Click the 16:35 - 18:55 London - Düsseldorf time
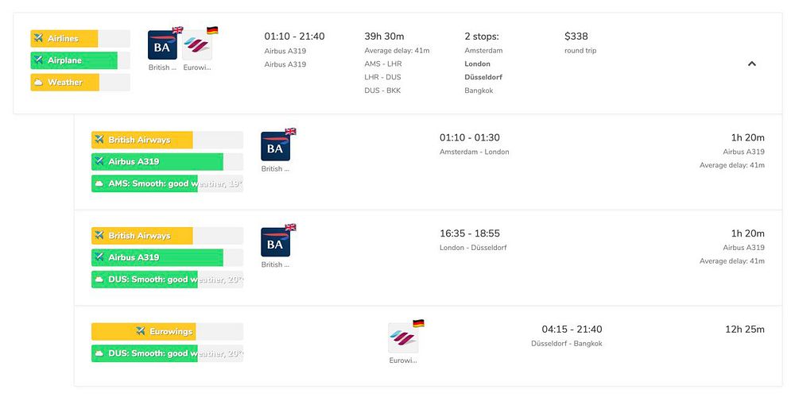 pyautogui.click(x=470, y=233)
